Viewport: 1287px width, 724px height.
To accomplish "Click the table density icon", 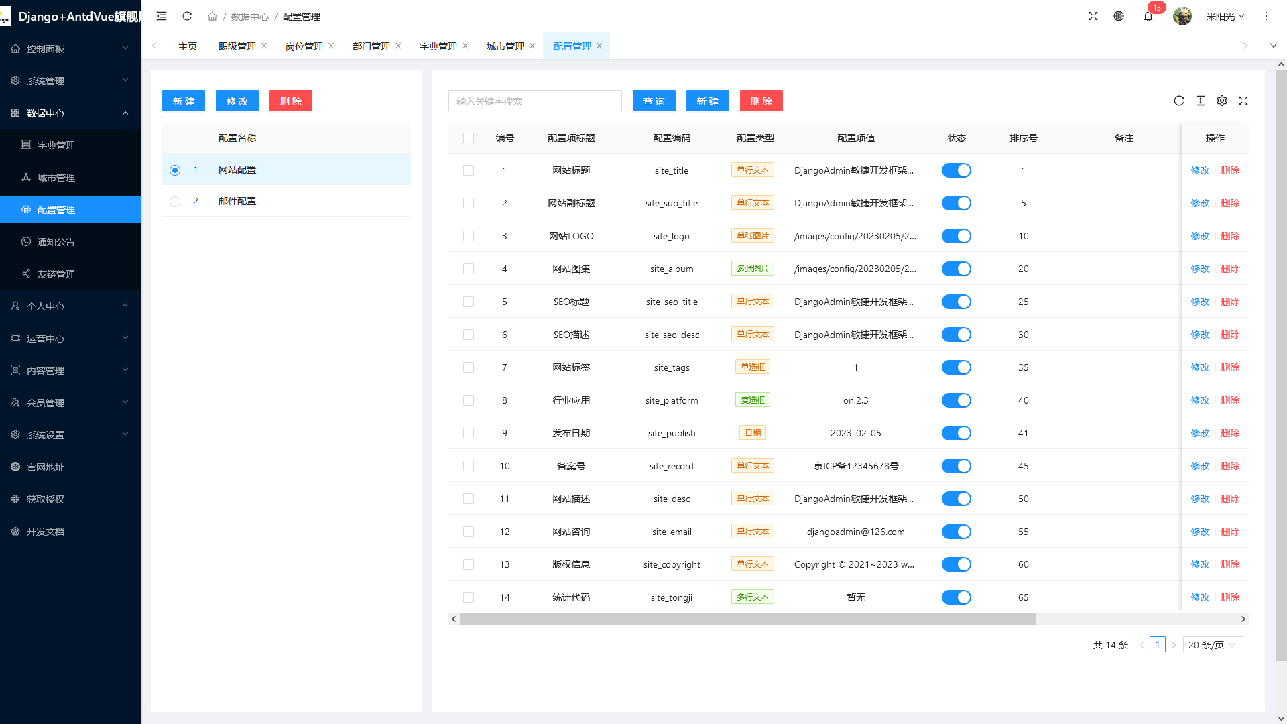I will tap(1201, 101).
